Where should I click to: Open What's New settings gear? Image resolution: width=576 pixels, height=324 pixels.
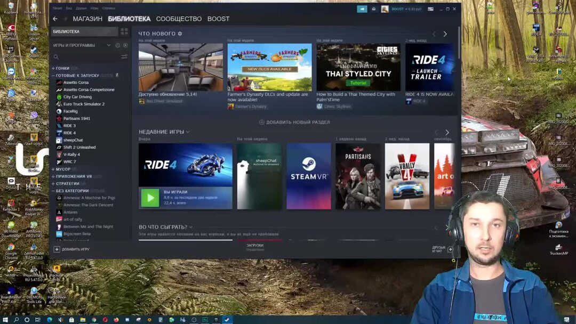(180, 34)
